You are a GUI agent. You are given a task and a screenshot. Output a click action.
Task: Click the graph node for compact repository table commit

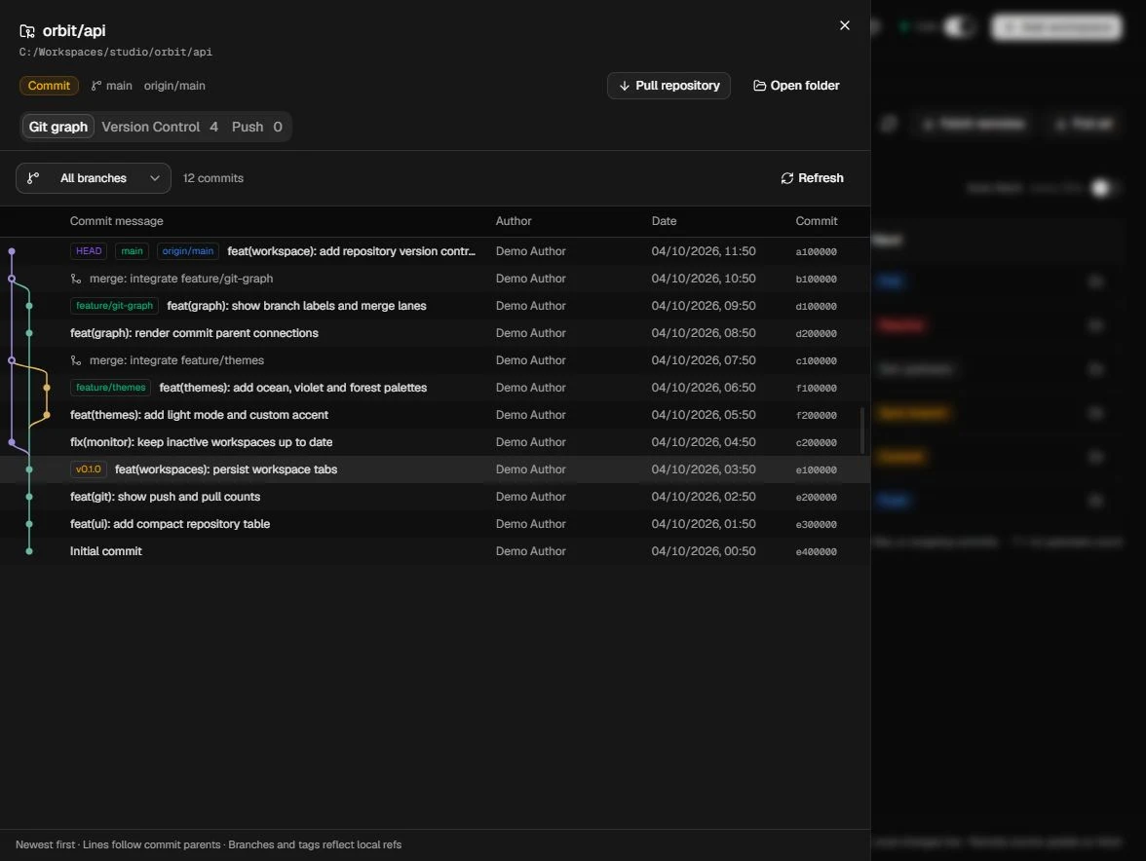click(x=29, y=524)
